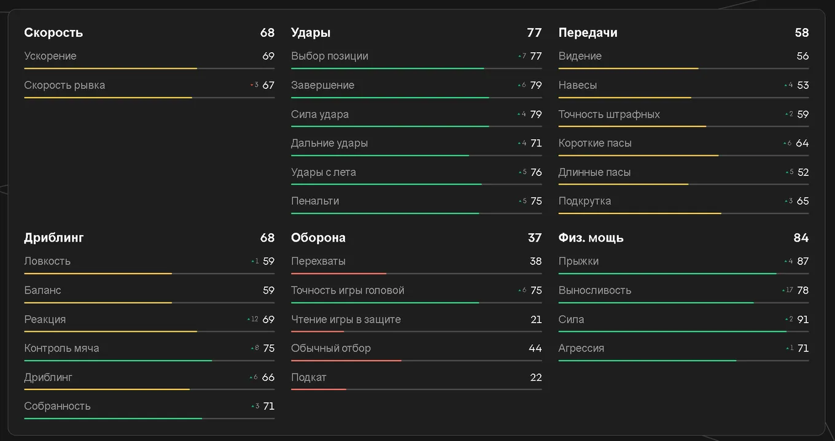
Task: Click green up arrow next to Выбор позиции
Action: 519,56
